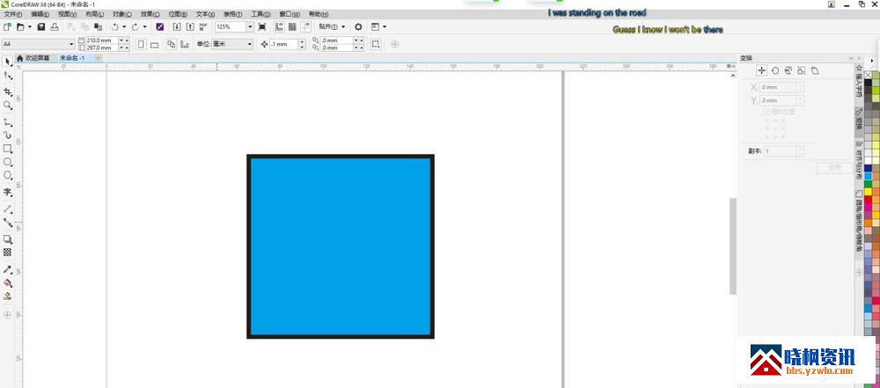Switch to the 未命名-1 document tab
Image resolution: width=880 pixels, height=388 pixels.
[x=72, y=58]
